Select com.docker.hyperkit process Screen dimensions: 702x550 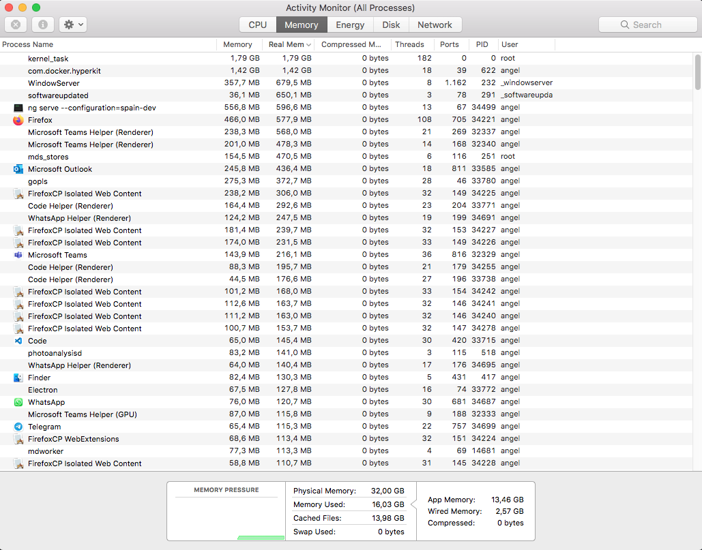pos(347,71)
